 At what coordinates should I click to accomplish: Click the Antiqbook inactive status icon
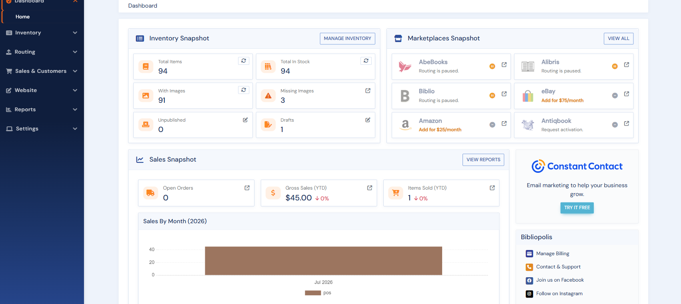tap(615, 125)
